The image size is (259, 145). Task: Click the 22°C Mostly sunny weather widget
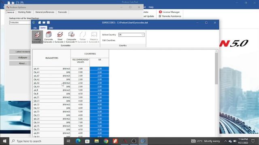pos(206,141)
